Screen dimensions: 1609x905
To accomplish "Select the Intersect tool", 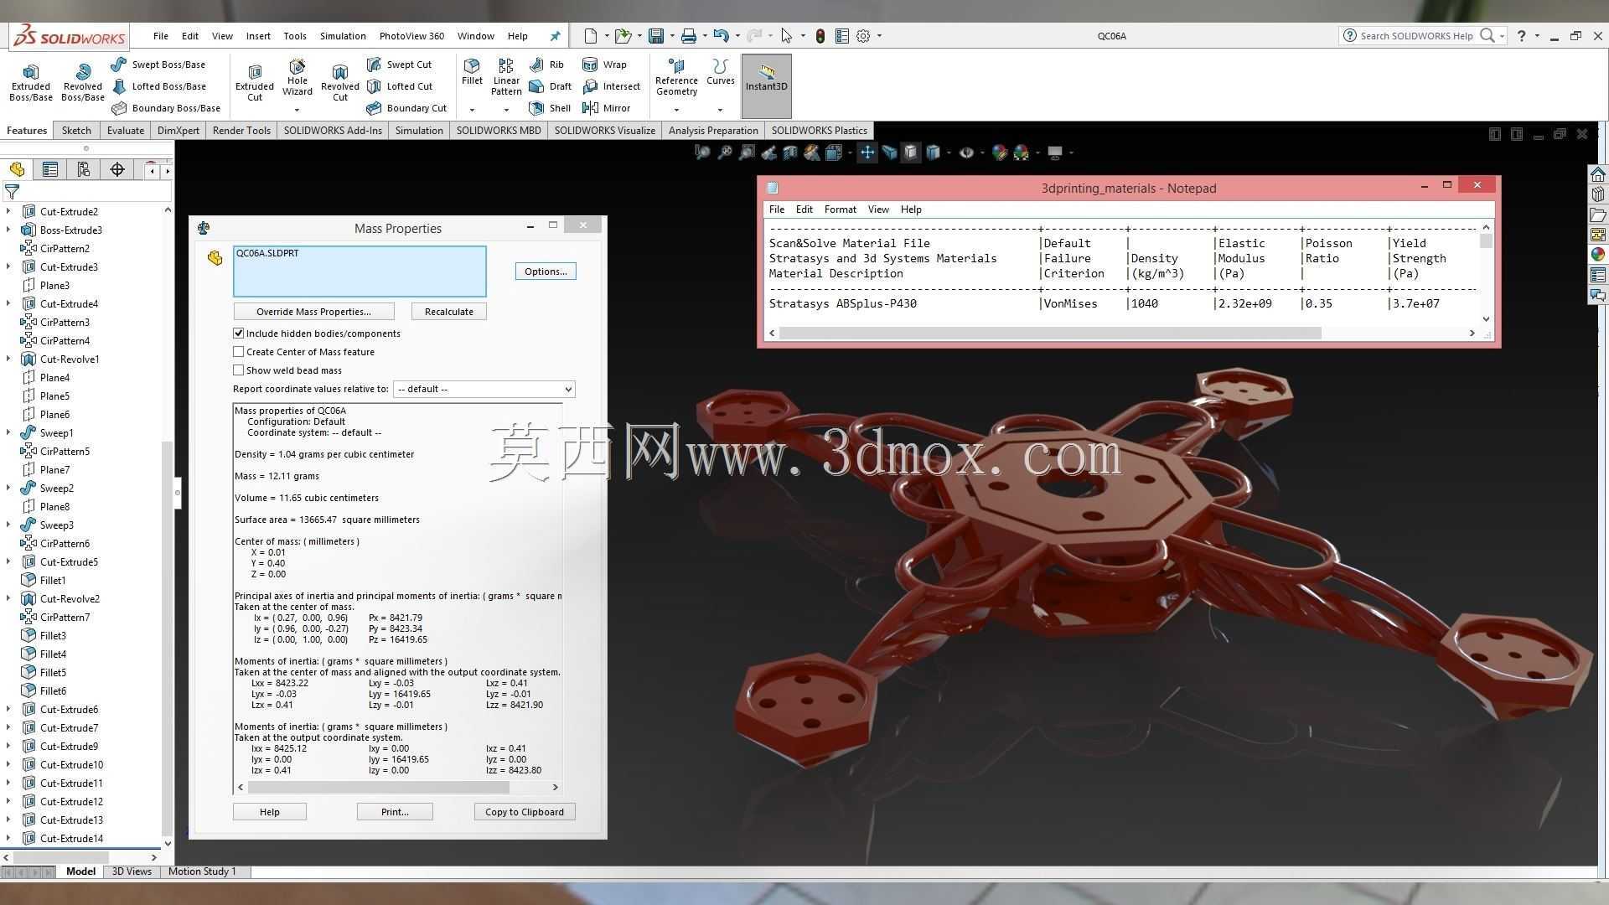I will click(611, 86).
